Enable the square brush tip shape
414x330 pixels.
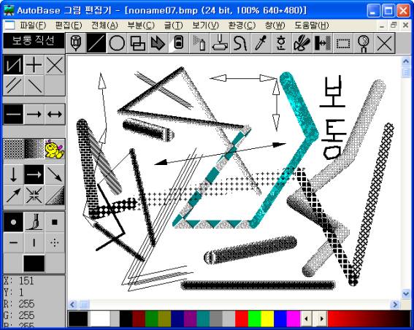click(55, 222)
